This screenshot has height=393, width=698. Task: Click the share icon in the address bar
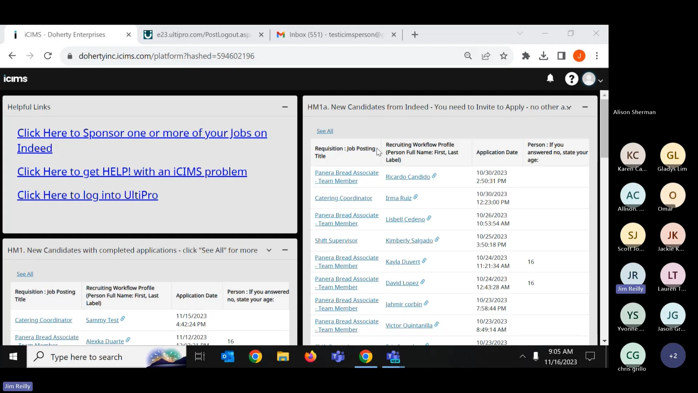coord(486,56)
